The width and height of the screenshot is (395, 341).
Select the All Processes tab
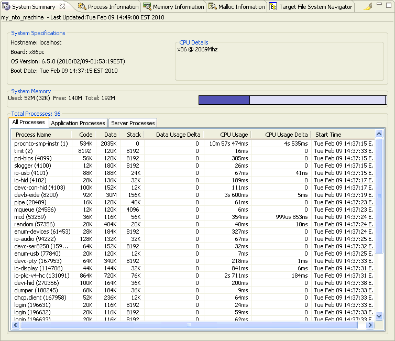click(29, 123)
